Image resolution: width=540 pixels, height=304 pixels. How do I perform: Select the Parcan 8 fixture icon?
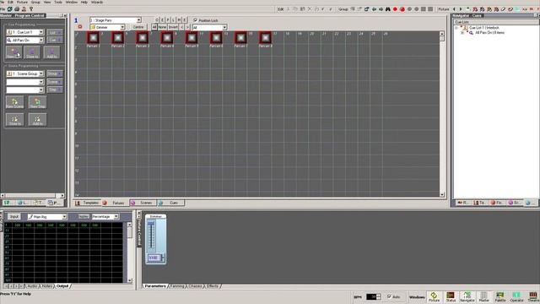266,37
